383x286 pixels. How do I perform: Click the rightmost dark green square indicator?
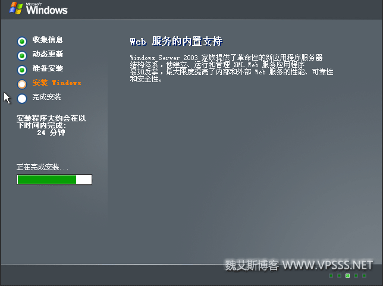(x=364, y=275)
